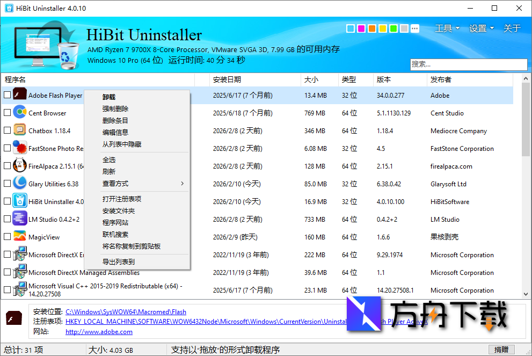Select 强制删除 from the context menu
The width and height of the screenshot is (532, 356).
tap(115, 110)
